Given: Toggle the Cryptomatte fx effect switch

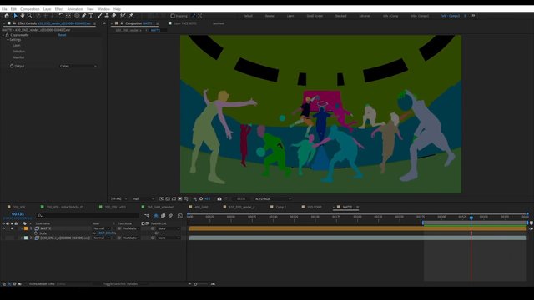Looking at the screenshot, I should [x=7, y=35].
